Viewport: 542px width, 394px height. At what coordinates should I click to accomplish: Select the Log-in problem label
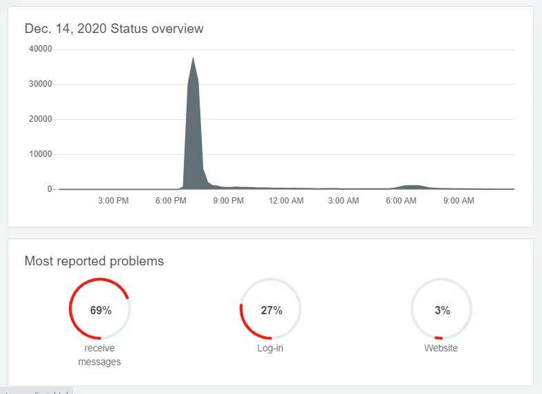270,348
